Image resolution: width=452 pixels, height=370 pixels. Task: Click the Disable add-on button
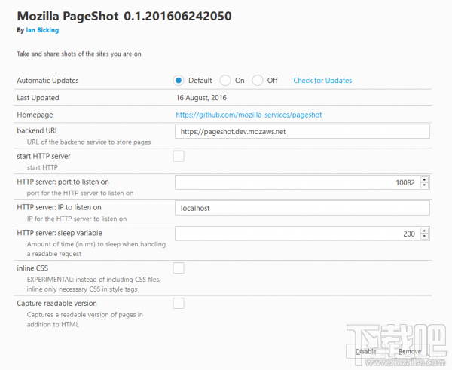click(366, 352)
